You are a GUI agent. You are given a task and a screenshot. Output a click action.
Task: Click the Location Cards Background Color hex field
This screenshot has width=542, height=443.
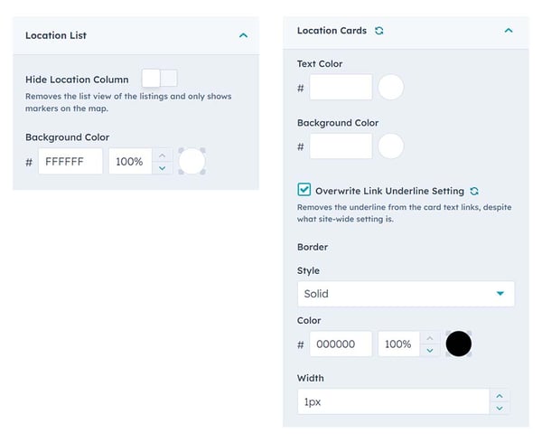pyautogui.click(x=341, y=146)
